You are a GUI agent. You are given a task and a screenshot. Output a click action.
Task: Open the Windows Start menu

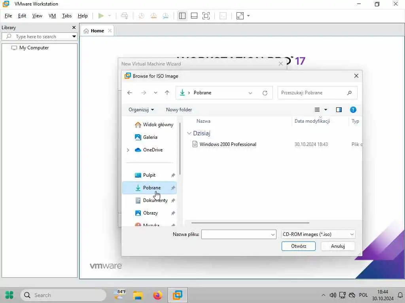coord(9,295)
